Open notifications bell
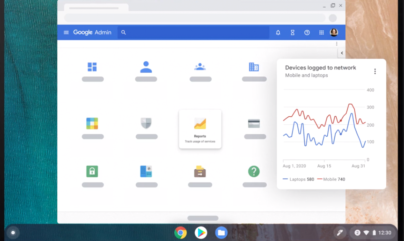 pos(278,32)
